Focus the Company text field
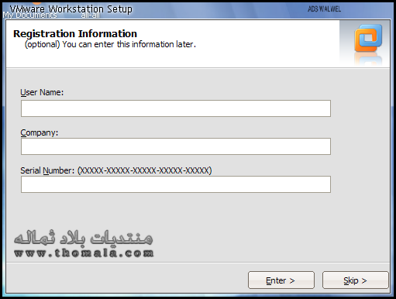Viewport: 396px width, 299px height. pyautogui.click(x=176, y=146)
